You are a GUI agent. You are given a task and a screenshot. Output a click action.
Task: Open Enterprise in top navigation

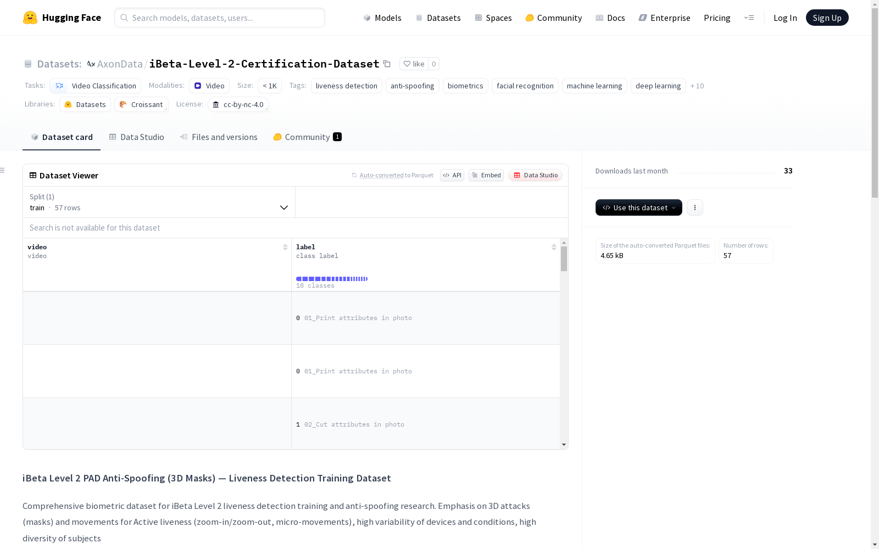pos(665,18)
